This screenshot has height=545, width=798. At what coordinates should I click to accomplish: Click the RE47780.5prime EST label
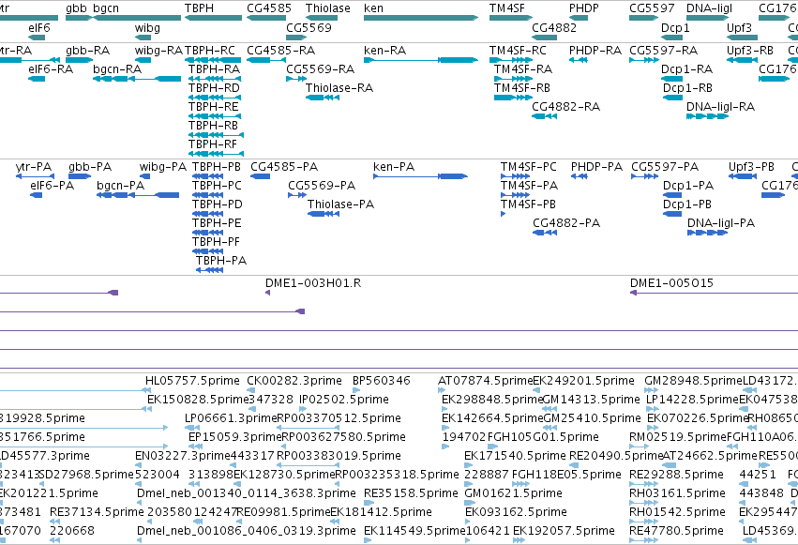(676, 531)
